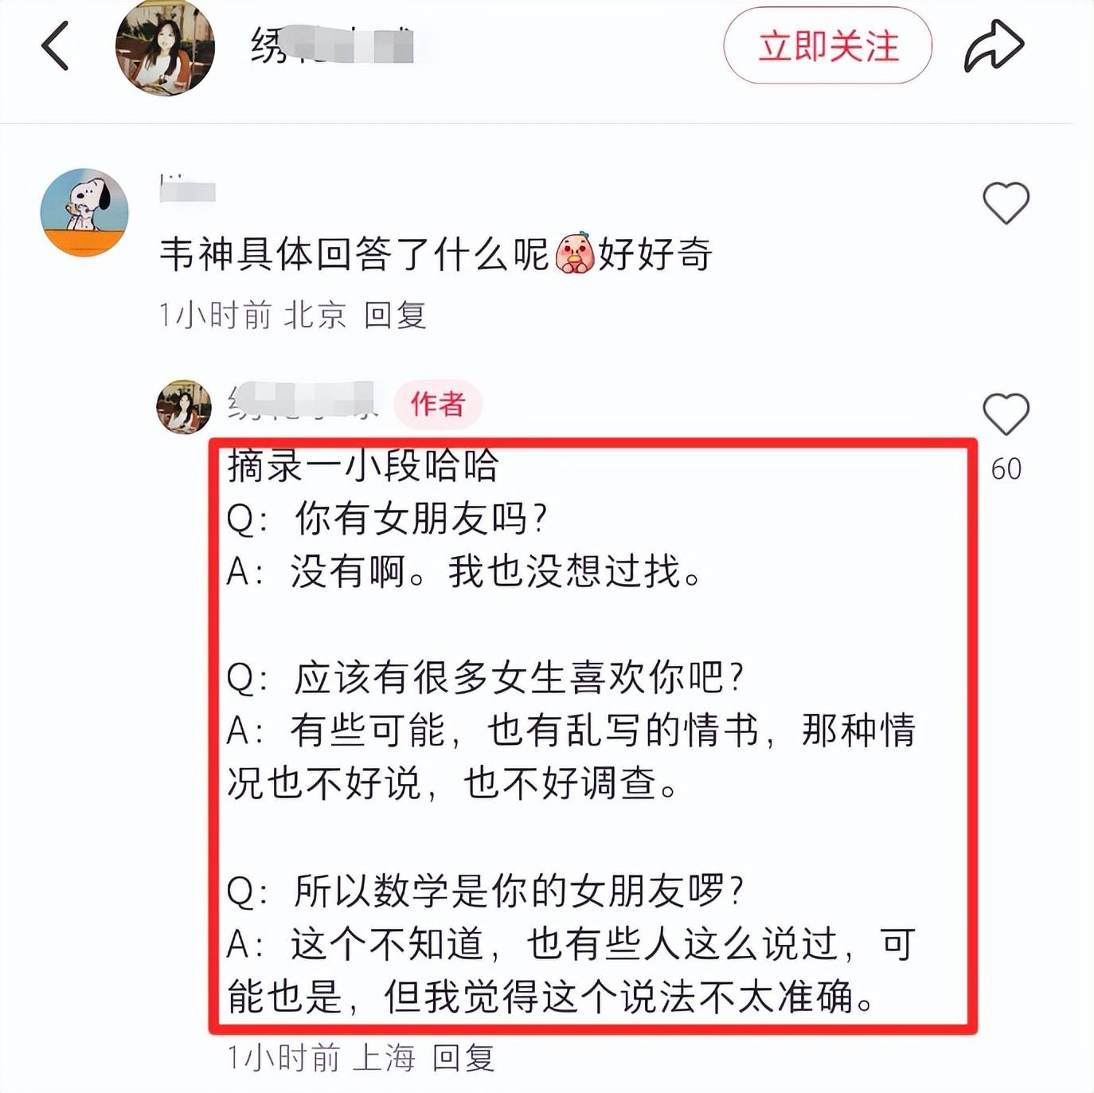Viewport: 1094px width, 1093px height.
Task: Open the Snoopy avatar commenter profile
Action: click(x=84, y=212)
